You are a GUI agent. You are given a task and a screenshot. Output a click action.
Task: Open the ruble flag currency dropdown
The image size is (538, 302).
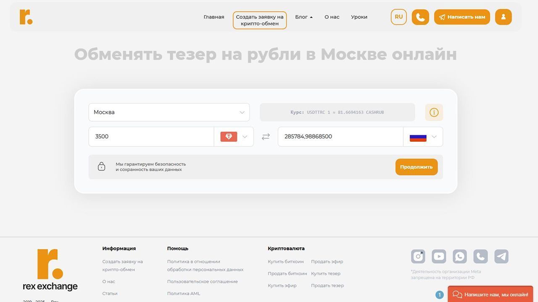click(x=423, y=137)
